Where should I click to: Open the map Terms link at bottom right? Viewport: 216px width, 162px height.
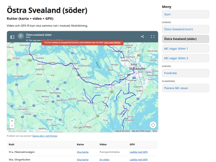(155, 131)
